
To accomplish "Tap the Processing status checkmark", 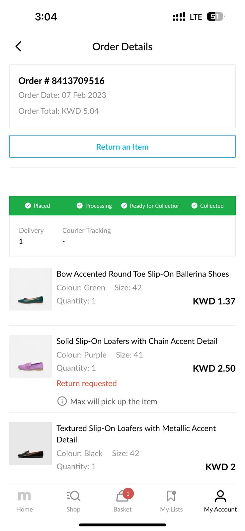I will pyautogui.click(x=79, y=206).
